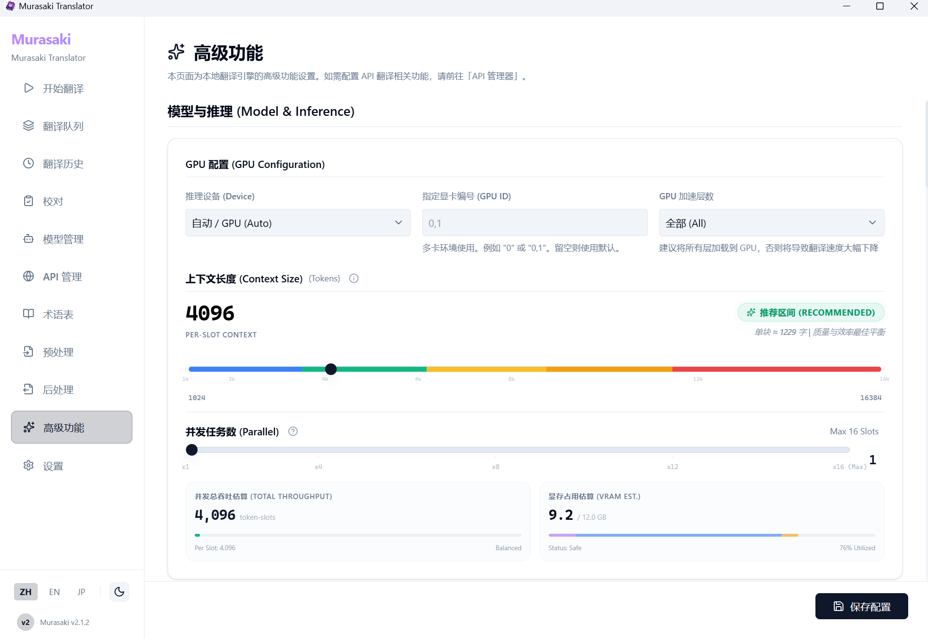Open the 翻译队列 layers icon
Screen dimensions: 928x639
pyautogui.click(x=29, y=125)
